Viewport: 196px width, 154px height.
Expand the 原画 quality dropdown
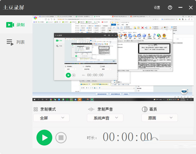pos(160,118)
